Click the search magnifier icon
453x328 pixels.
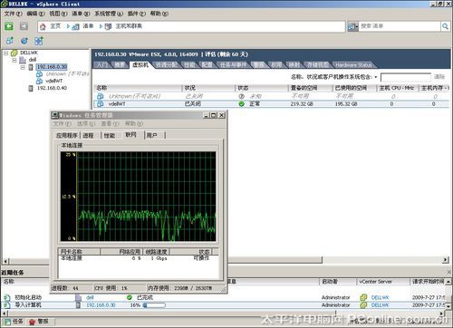click(445, 26)
